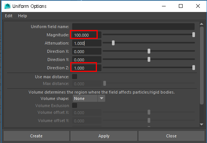Close the Uniform Options window
Screen dimensions: 207x143
198,6
